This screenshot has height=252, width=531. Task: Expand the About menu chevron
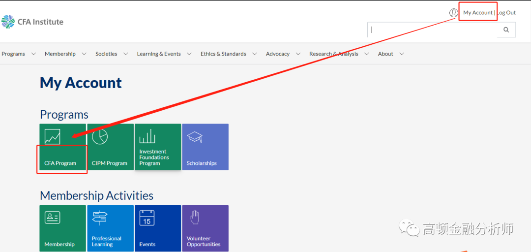[402, 54]
